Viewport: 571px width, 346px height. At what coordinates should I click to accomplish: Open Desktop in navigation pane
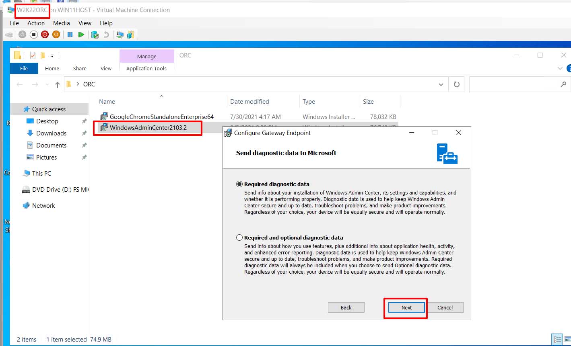tap(47, 121)
